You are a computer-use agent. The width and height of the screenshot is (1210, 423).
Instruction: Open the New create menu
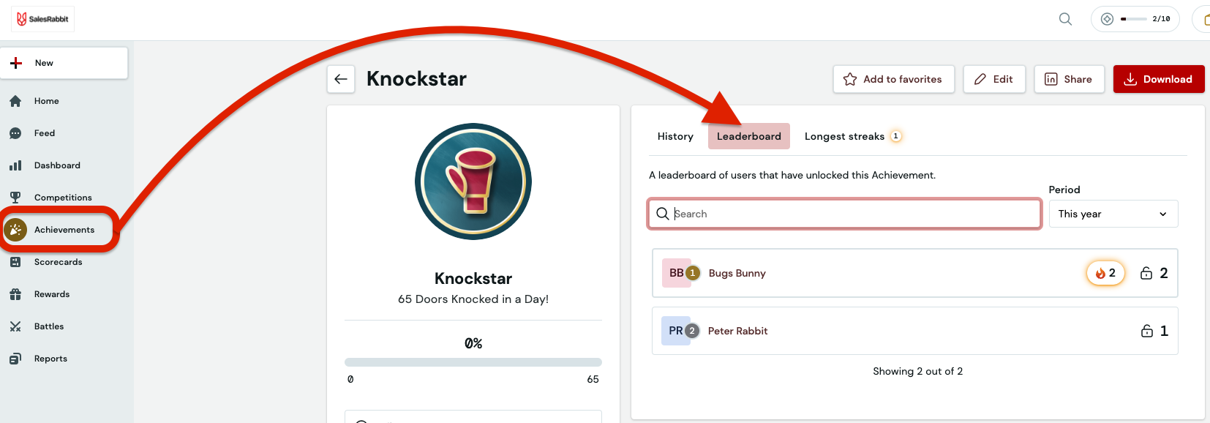click(64, 63)
